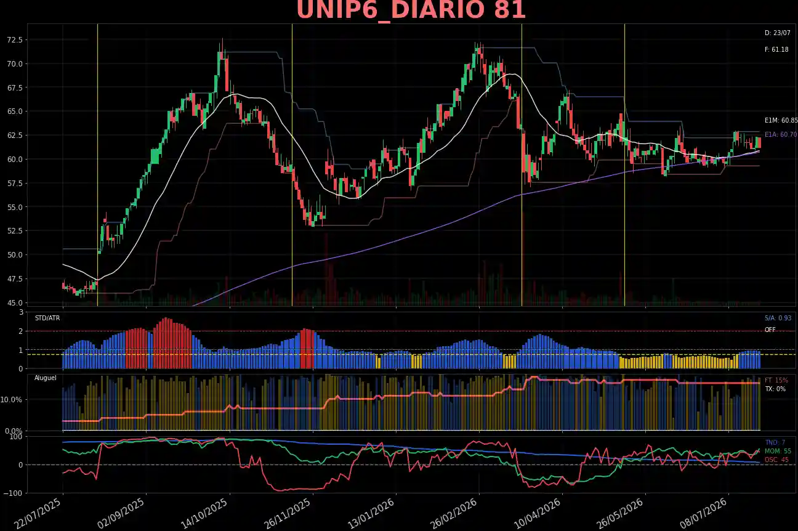The height and width of the screenshot is (531, 798).
Task: Click the 100 tick on oscillator axis
Action: tap(17, 437)
